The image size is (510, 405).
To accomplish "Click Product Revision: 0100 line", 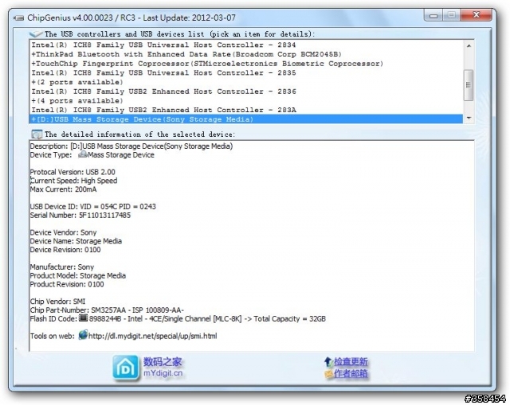I will [x=67, y=284].
